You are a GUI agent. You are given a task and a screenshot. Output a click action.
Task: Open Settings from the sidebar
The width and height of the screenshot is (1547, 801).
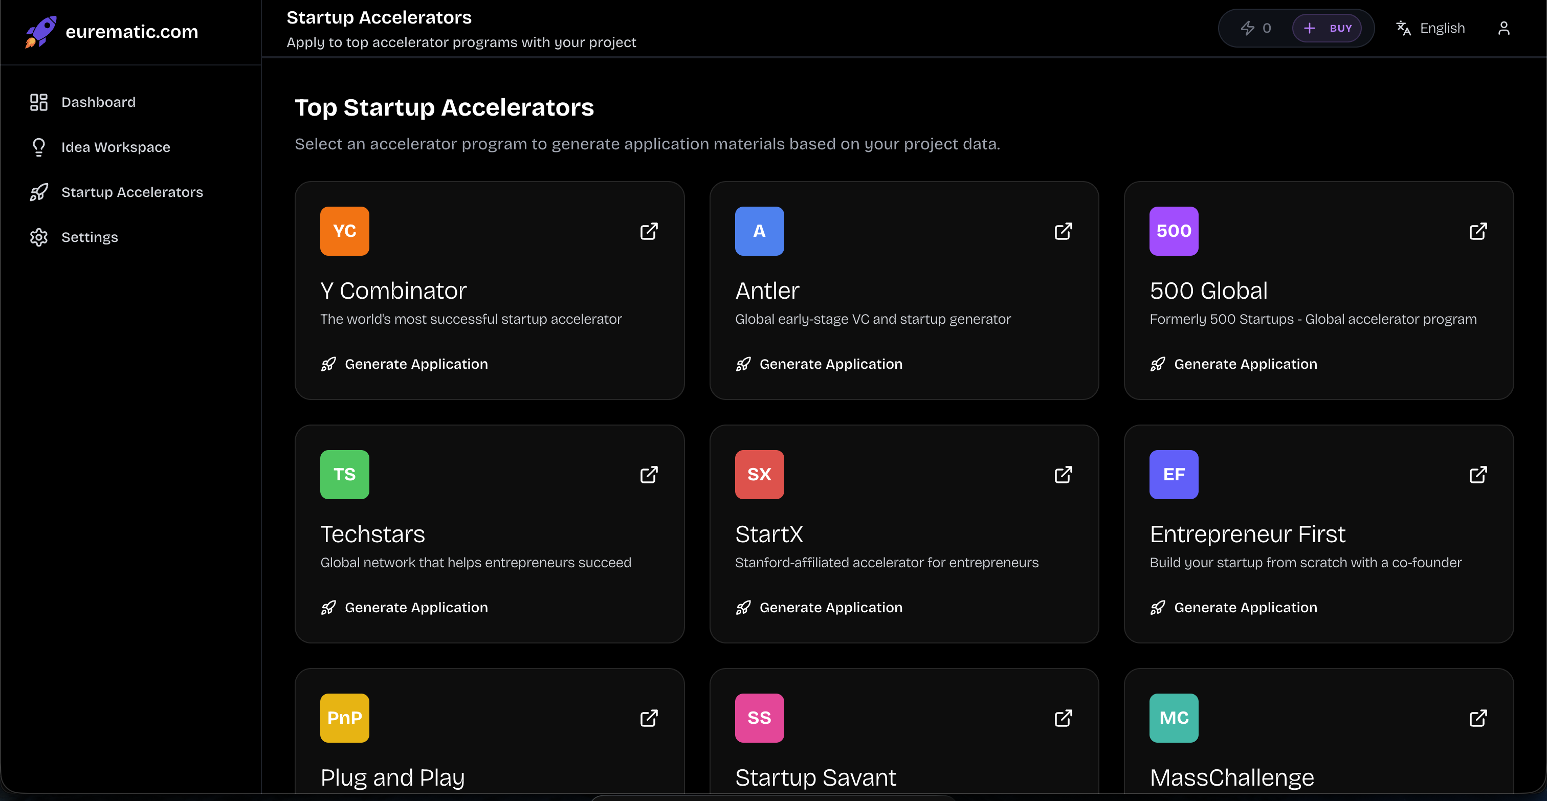pos(90,237)
